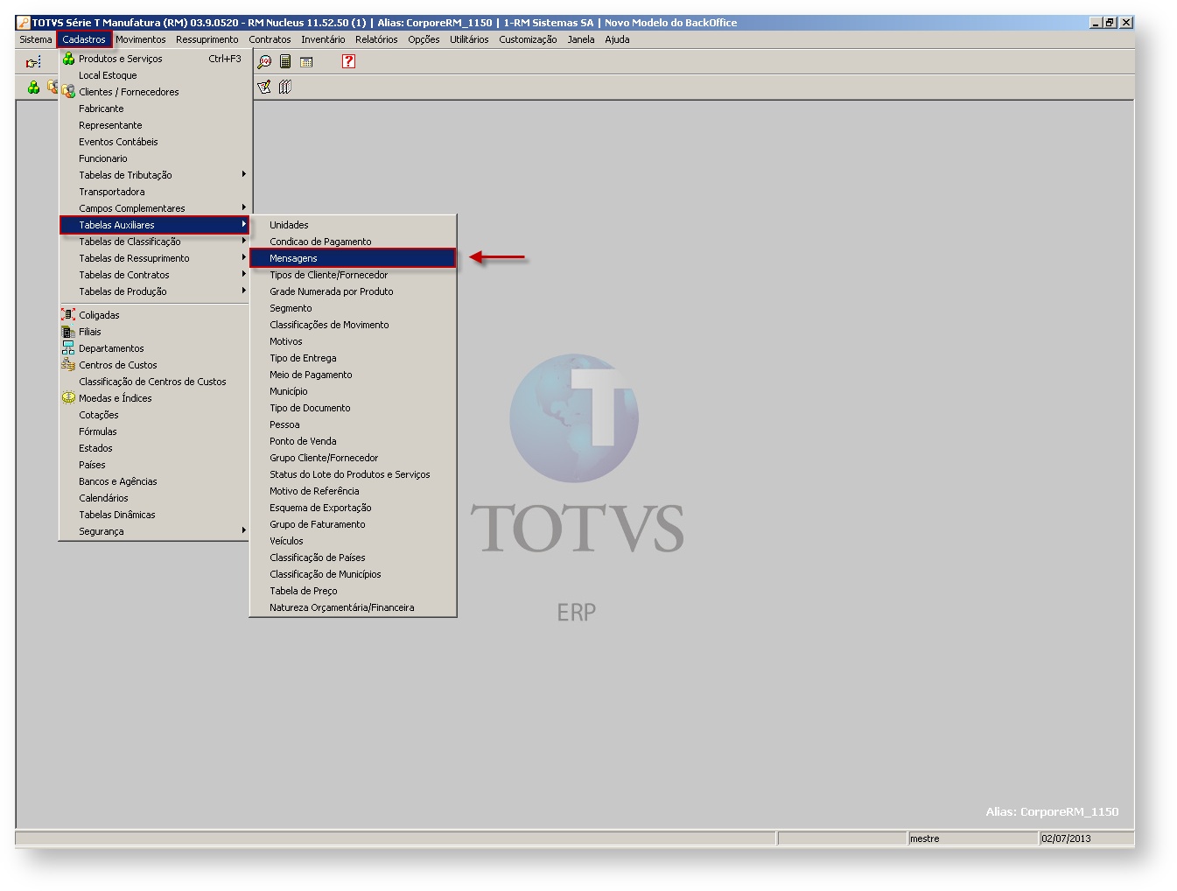Open the Customização menu

pos(528,39)
